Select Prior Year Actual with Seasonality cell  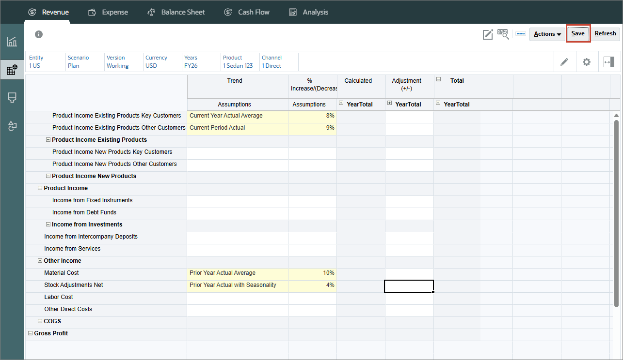tap(238, 285)
